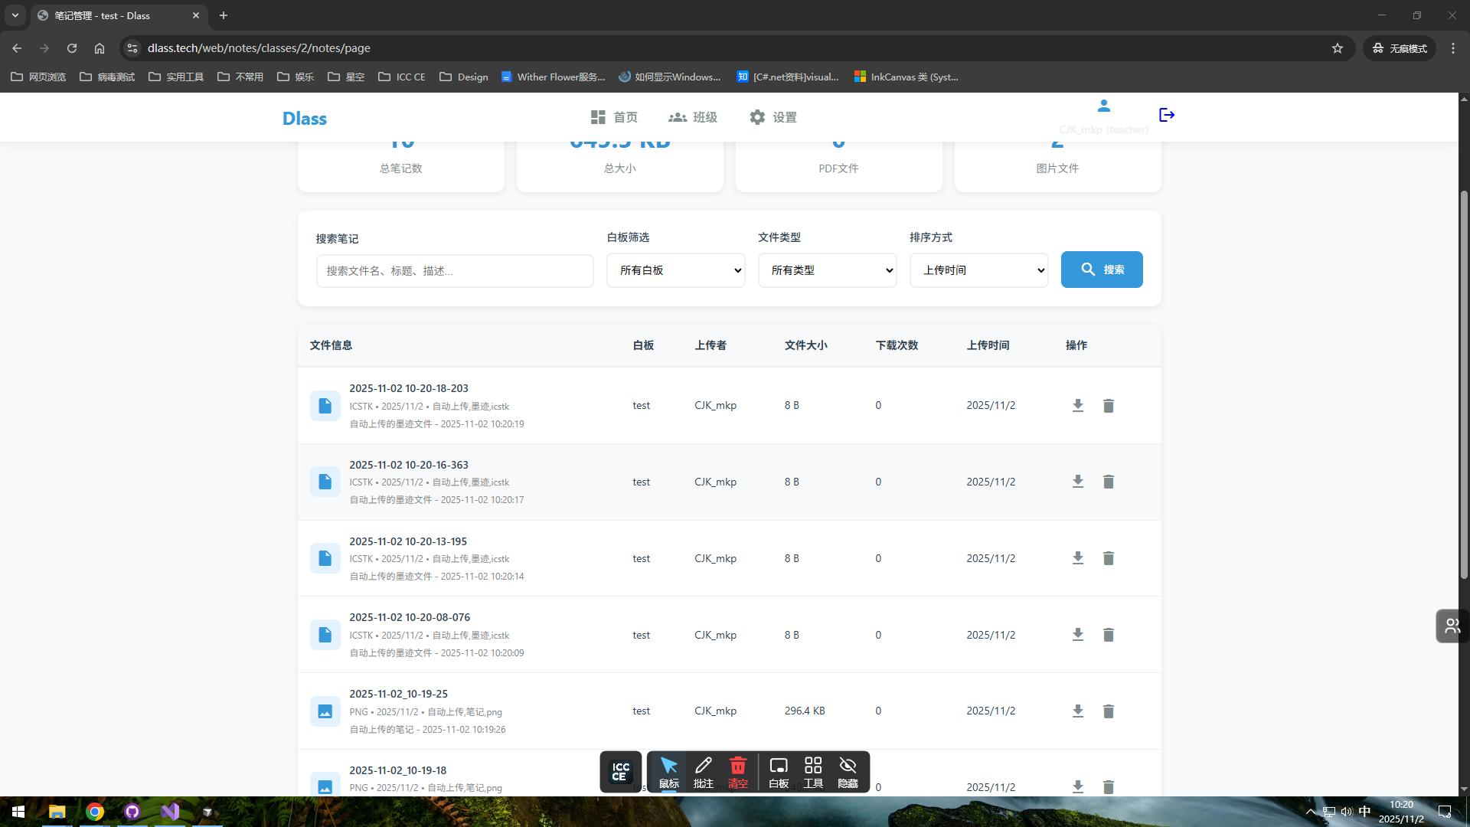Click the 隐藏 hide toolbar icon
Image resolution: width=1470 pixels, height=827 pixels.
point(848,771)
